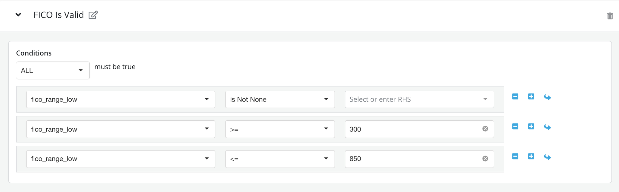Click the nest arrow icon on the <= 850 row

(547, 157)
